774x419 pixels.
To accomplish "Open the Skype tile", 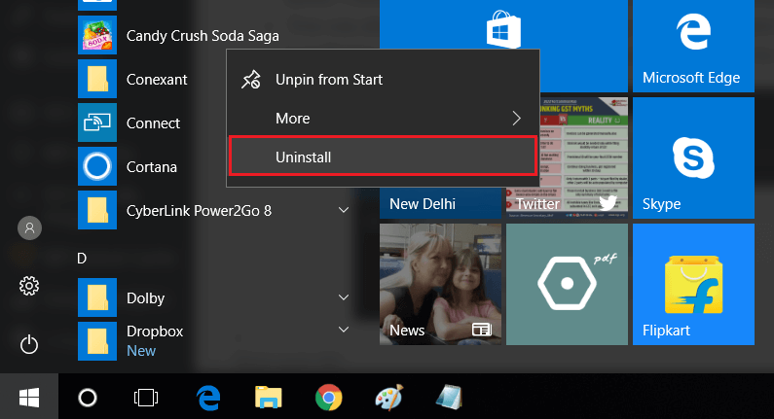I will [693, 157].
